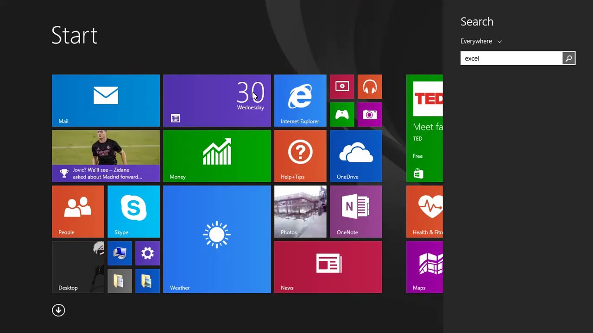Open the TED store app tile
Image resolution: width=593 pixels, height=333 pixels.
(424, 128)
